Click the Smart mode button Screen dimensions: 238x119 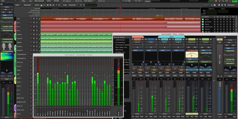(x=37, y=5)
